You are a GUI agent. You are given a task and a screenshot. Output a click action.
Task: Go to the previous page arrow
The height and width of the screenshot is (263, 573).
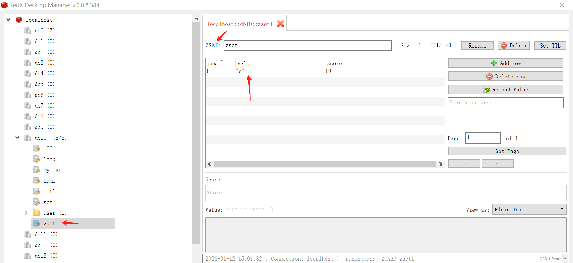(464, 164)
